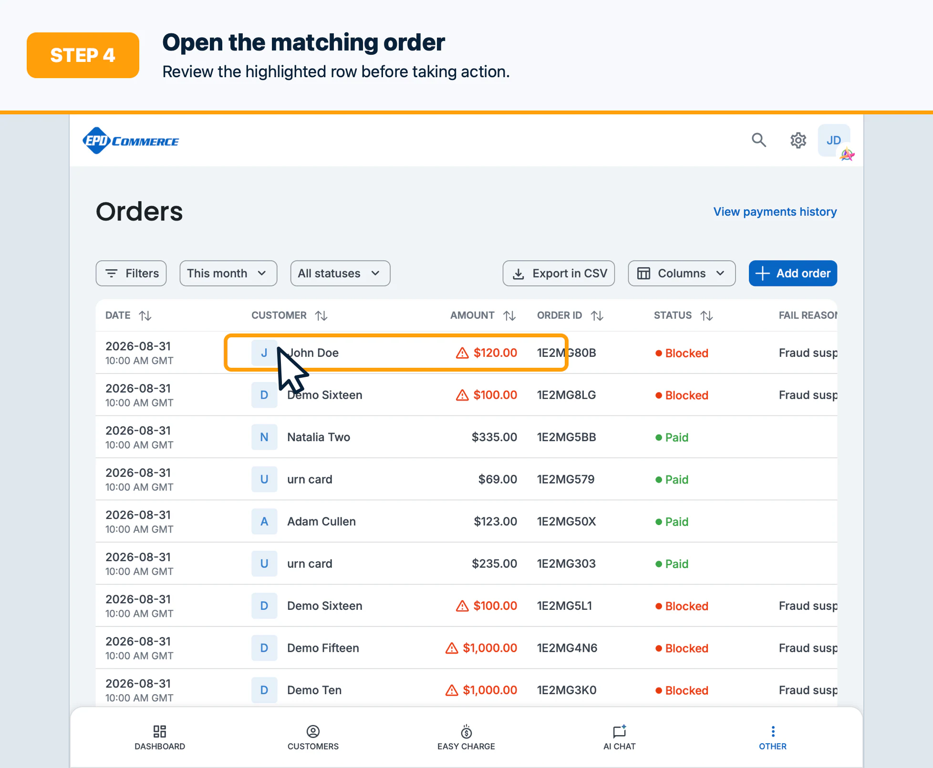This screenshot has width=933, height=768.
Task: Open order ID 1E2MG80B
Action: tap(566, 353)
